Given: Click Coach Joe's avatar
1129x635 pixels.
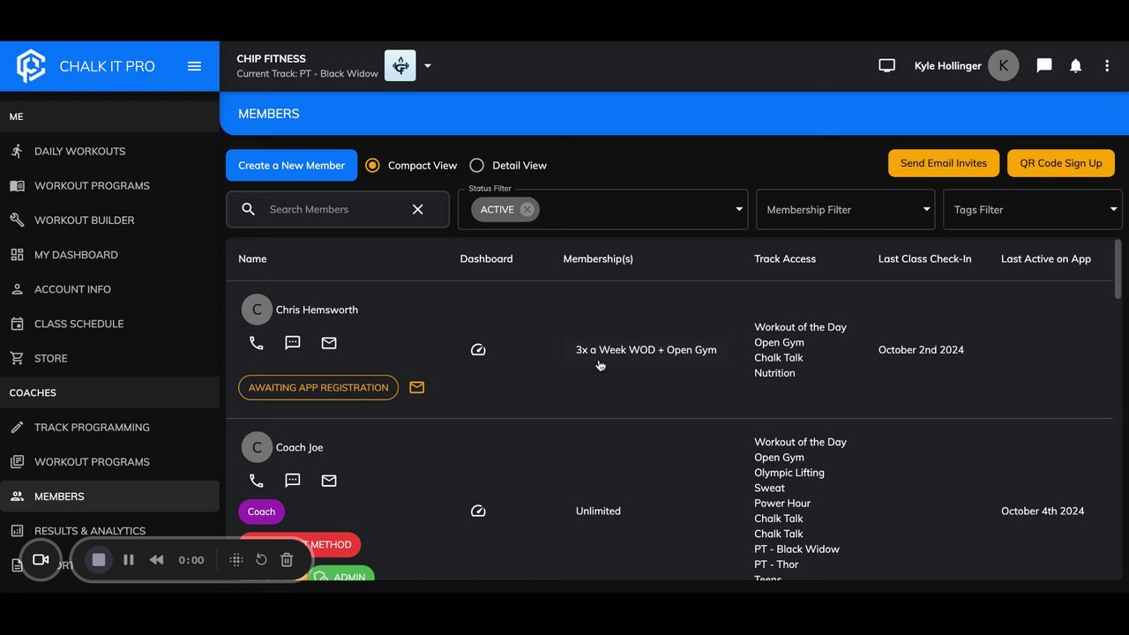Looking at the screenshot, I should (257, 447).
